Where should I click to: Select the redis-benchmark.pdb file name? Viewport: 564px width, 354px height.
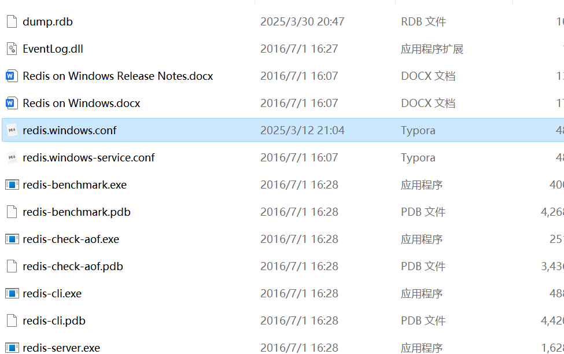click(76, 212)
